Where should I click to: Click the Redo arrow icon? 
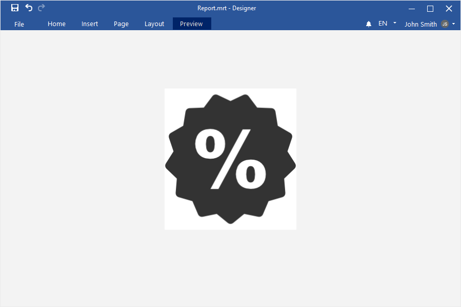[x=42, y=8]
